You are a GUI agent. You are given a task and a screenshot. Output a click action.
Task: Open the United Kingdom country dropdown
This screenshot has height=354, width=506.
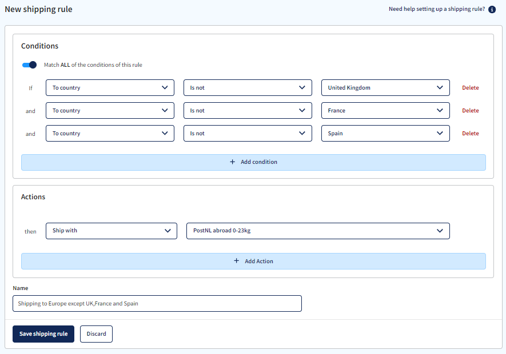pyautogui.click(x=385, y=88)
